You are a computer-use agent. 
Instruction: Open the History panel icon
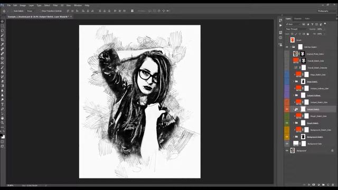[280, 20]
